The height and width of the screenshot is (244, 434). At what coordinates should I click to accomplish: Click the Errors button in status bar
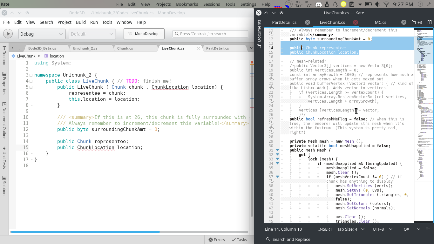click(216, 240)
